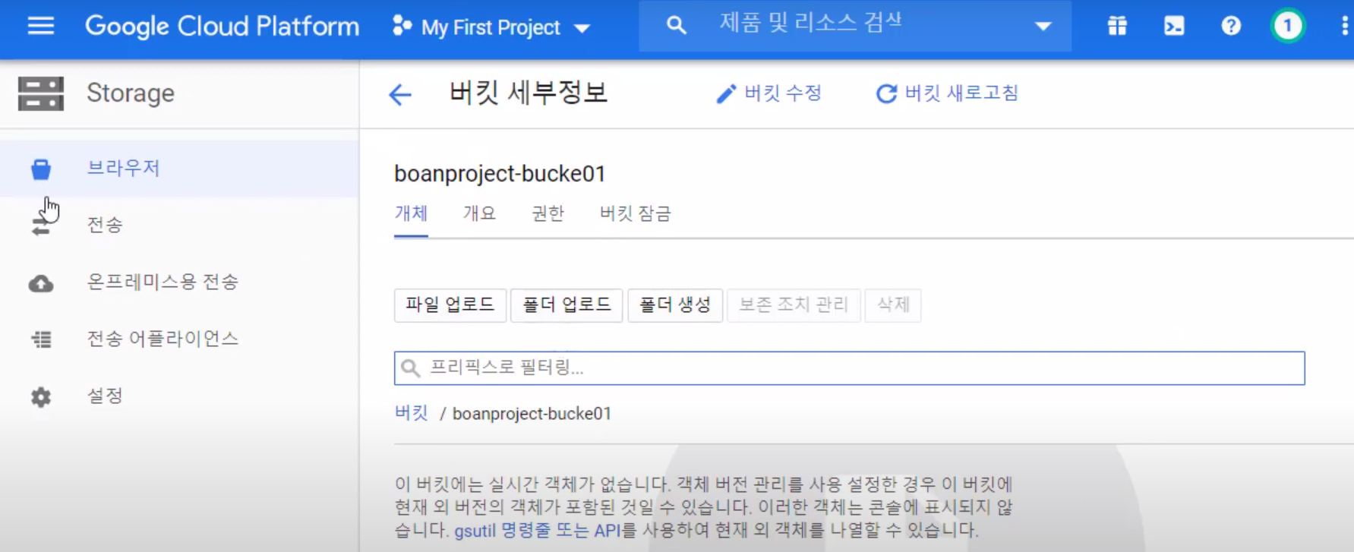Open the gsutil 명령줄 또는 API link
The image size is (1354, 552).
538,530
